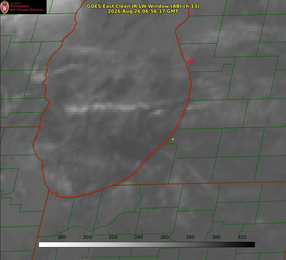The width and height of the screenshot is (286, 260).
Task: Click the title 'GOES East Clean IR LW Window (ABI ch 13)'
Action: pyautogui.click(x=143, y=6)
